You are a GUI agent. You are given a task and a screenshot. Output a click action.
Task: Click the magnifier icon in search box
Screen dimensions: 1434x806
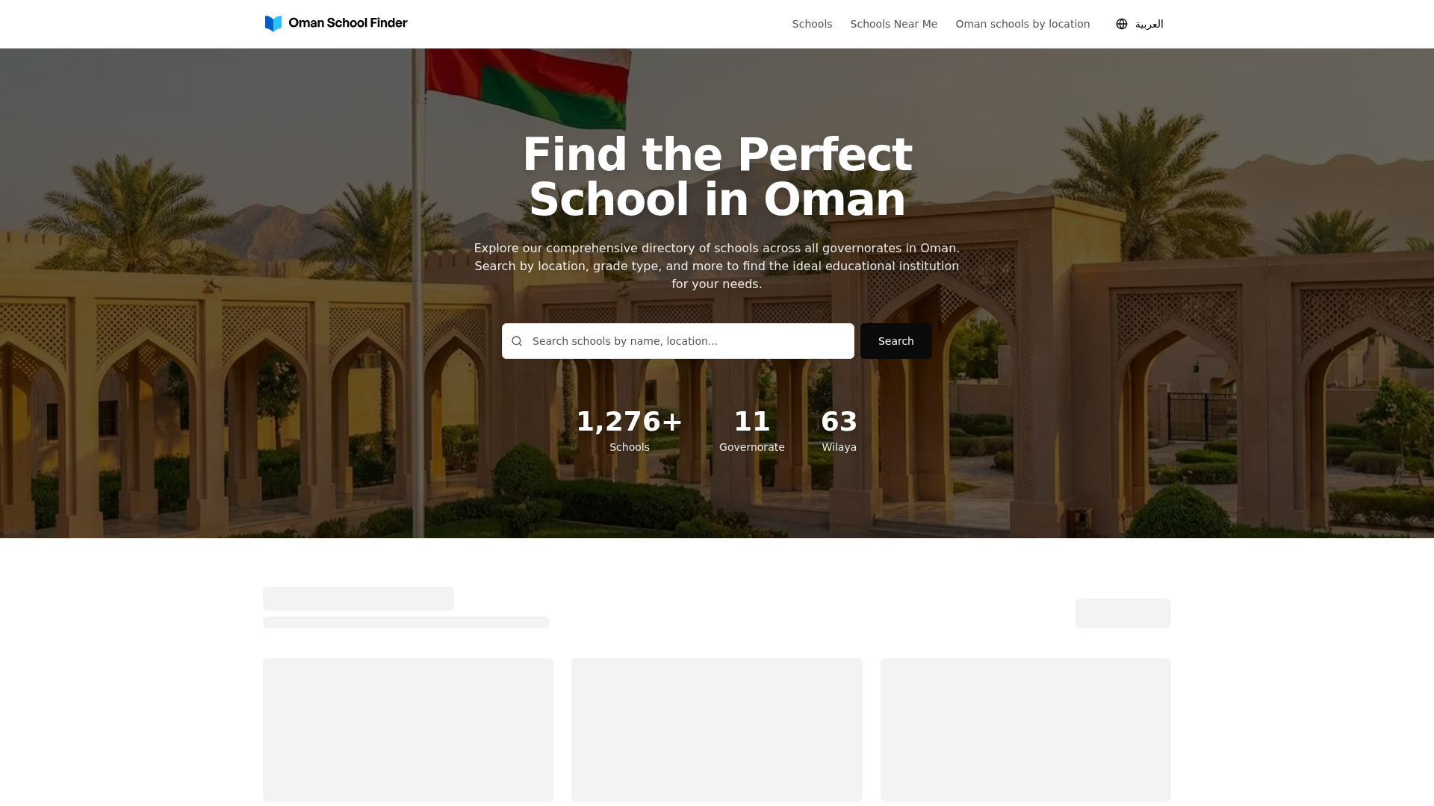pos(517,341)
